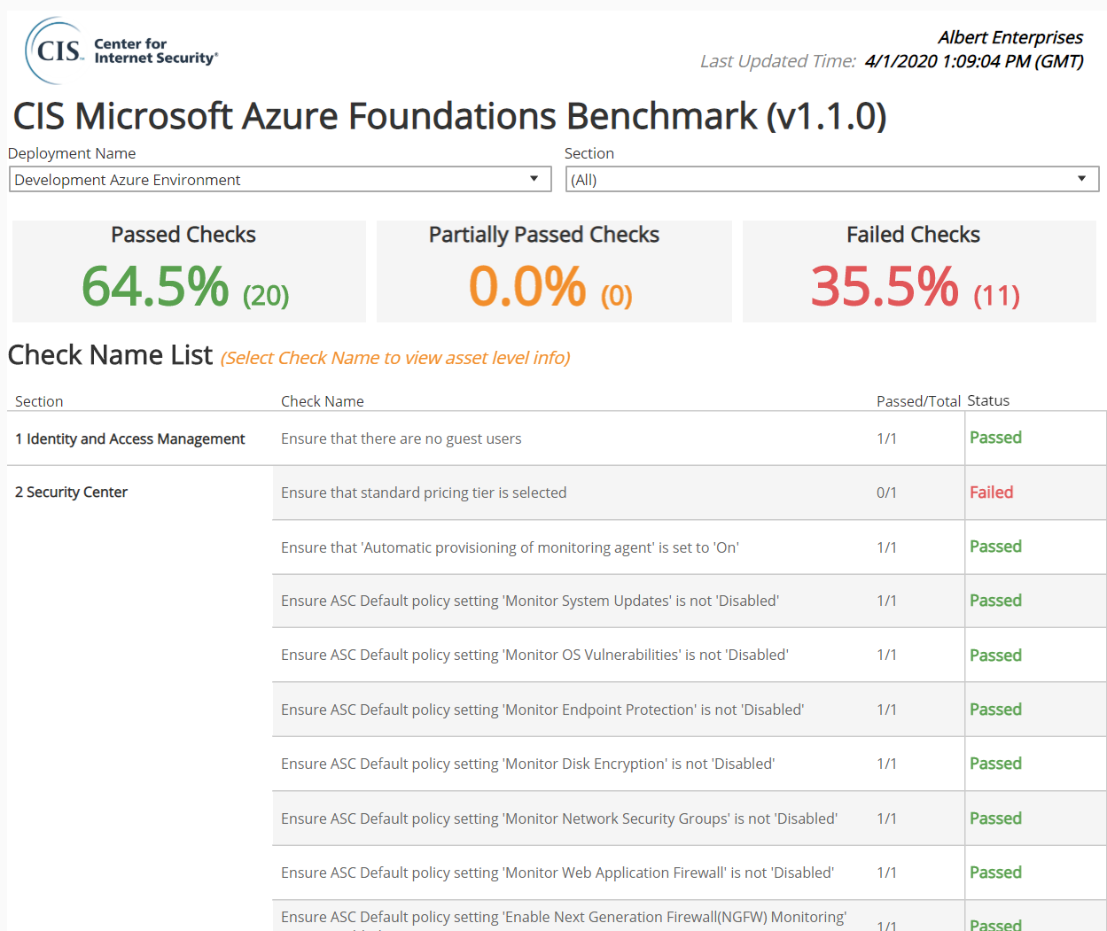
Task: Expand the Section filter dropdown showing (All)
Action: (x=832, y=179)
